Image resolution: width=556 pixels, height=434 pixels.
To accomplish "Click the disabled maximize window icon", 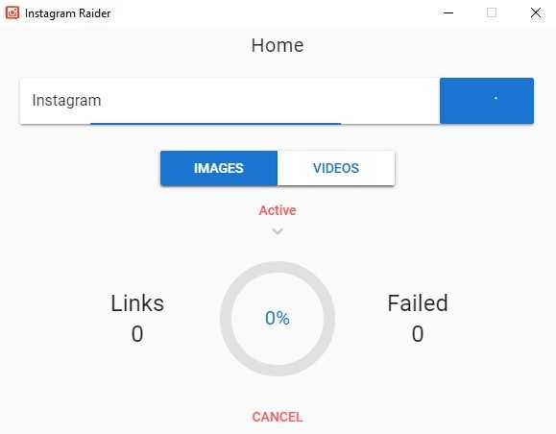I will click(492, 12).
